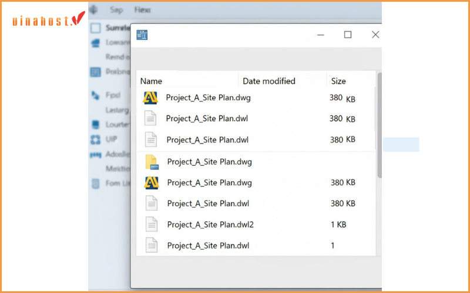This screenshot has width=470, height=293.
Task: Click the trash icon beside Fom Li
Action: [95, 183]
